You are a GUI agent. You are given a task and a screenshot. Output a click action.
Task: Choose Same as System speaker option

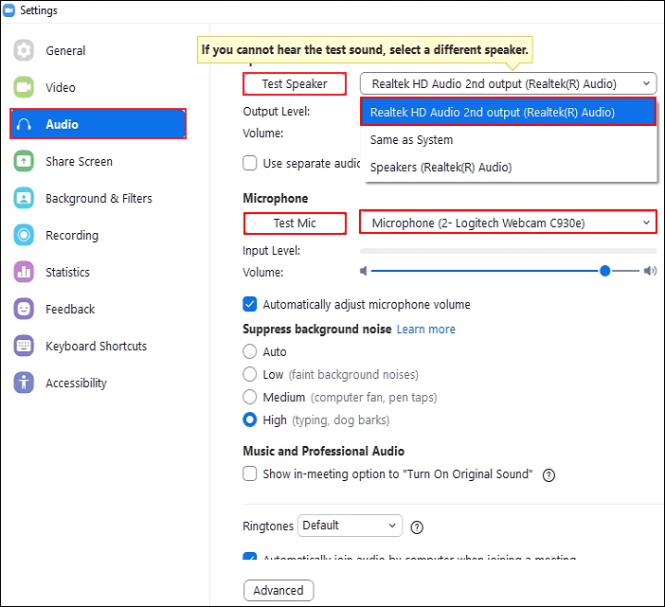pyautogui.click(x=411, y=140)
